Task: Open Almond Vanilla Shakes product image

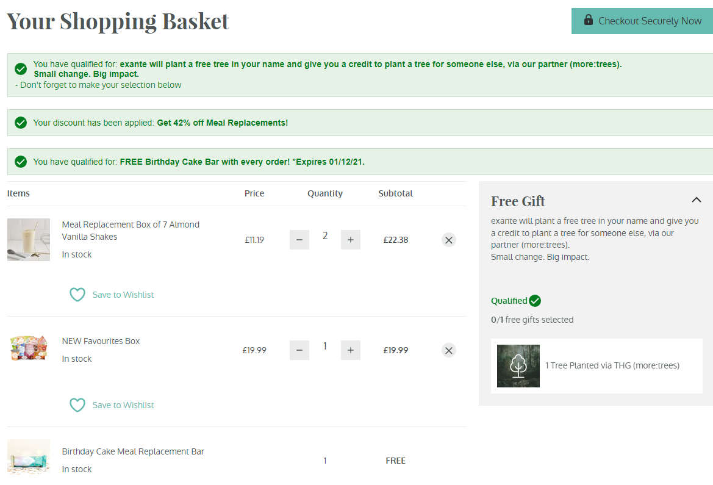Action: [29, 240]
